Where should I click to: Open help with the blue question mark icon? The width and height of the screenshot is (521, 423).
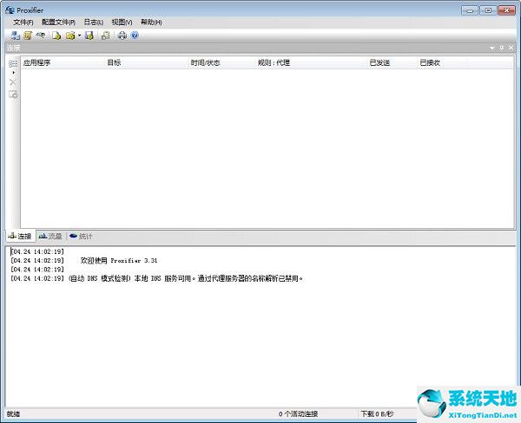tap(135, 36)
